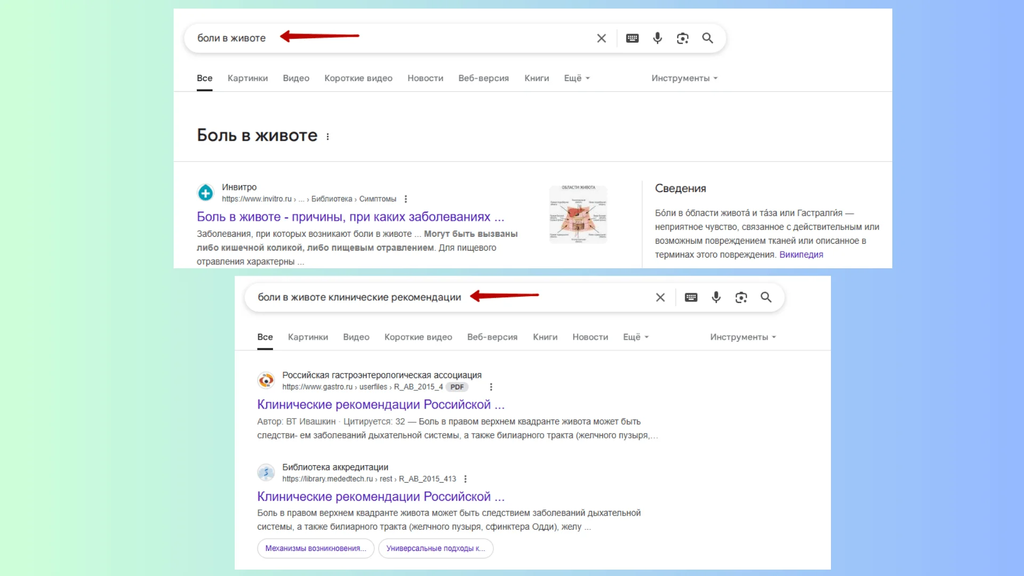Click the Механизмы возникновения chip
The height and width of the screenshot is (576, 1024).
[315, 548]
